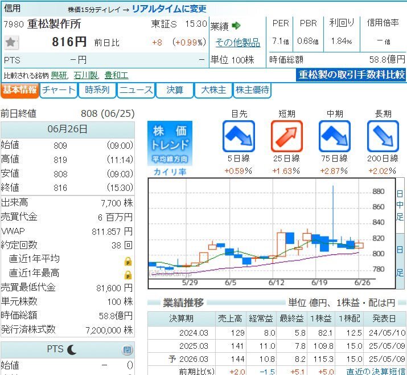
Task: Open the その他製品 sector link
Action: click(x=238, y=42)
